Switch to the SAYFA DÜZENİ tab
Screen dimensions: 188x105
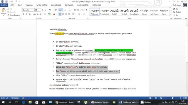tap(42, 5)
